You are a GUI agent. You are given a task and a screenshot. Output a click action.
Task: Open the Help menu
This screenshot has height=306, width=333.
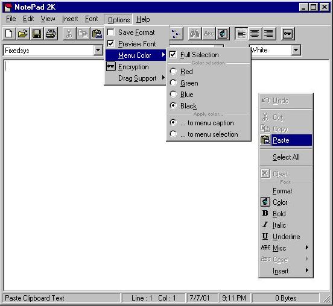pyautogui.click(x=143, y=19)
